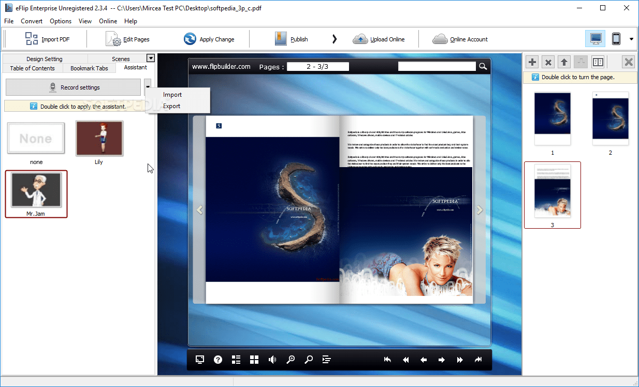The width and height of the screenshot is (639, 387).
Task: Click Upload Online cloud button
Action: (379, 39)
